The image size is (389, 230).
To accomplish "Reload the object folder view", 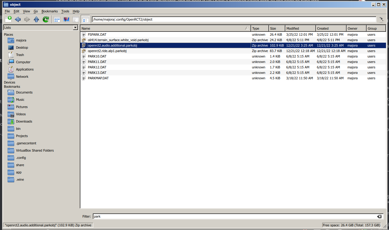I will [45, 19].
